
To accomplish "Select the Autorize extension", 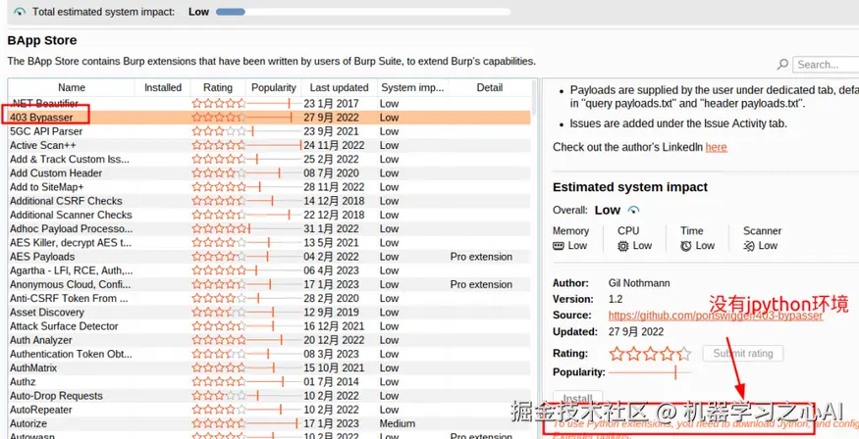I will (x=269, y=423).
